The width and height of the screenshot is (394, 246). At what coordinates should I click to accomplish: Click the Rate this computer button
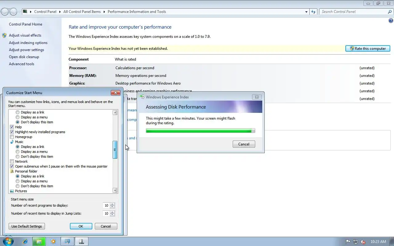click(x=368, y=49)
